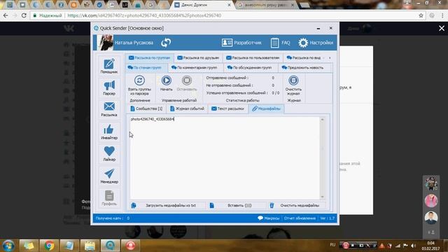Open the Помощник sidebar tool
The height and width of the screenshot is (252, 448).
[109, 66]
